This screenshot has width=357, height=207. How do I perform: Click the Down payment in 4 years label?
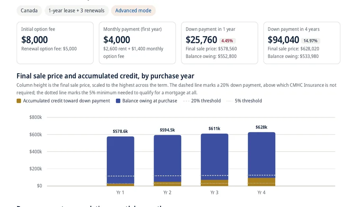pos(294,29)
